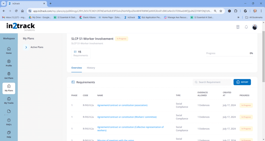Go to Profile in sidebar
The image size is (265, 141).
point(9,63)
